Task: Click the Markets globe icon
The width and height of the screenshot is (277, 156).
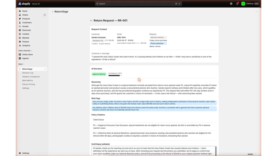Action: tap(20, 38)
